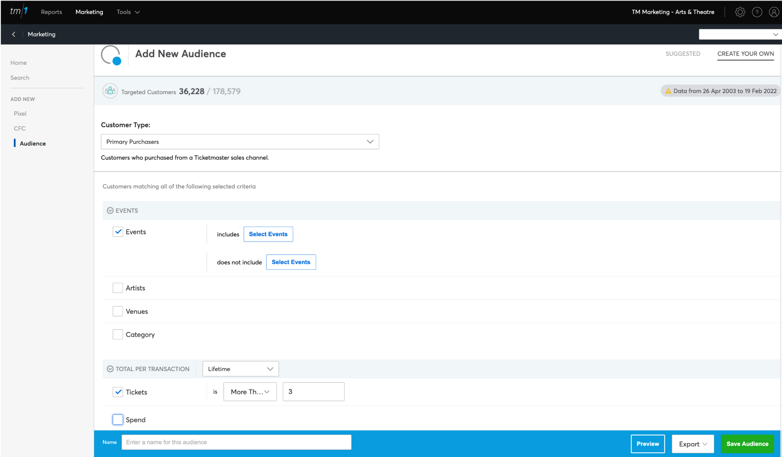Collapse the EVENTS section
782x457 pixels.
coord(110,211)
